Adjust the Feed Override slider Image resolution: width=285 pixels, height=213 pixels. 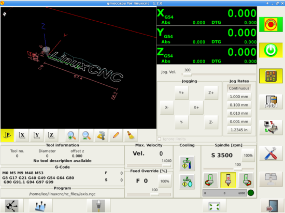(x=149, y=195)
